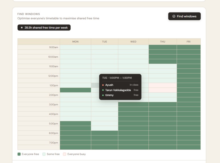The image size is (220, 163).
Task: Click the 11:00am time label
Action: (x=53, y=66)
